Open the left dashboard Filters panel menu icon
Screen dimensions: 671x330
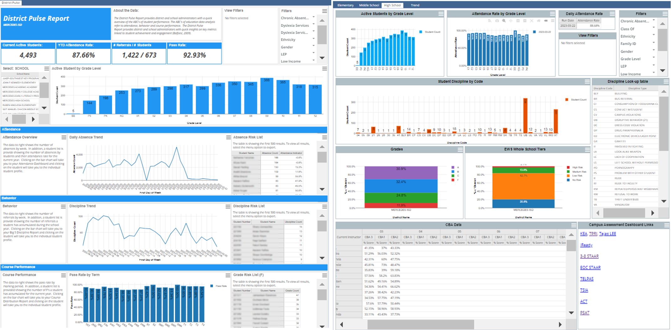coord(324,11)
